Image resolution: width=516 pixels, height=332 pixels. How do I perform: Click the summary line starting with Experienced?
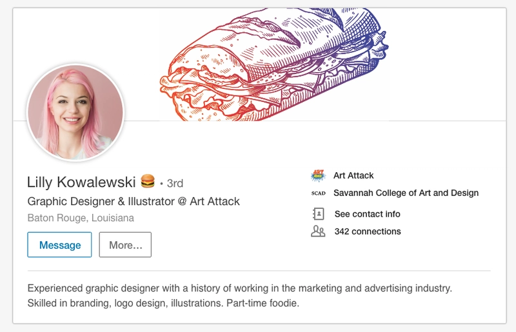[239, 288]
